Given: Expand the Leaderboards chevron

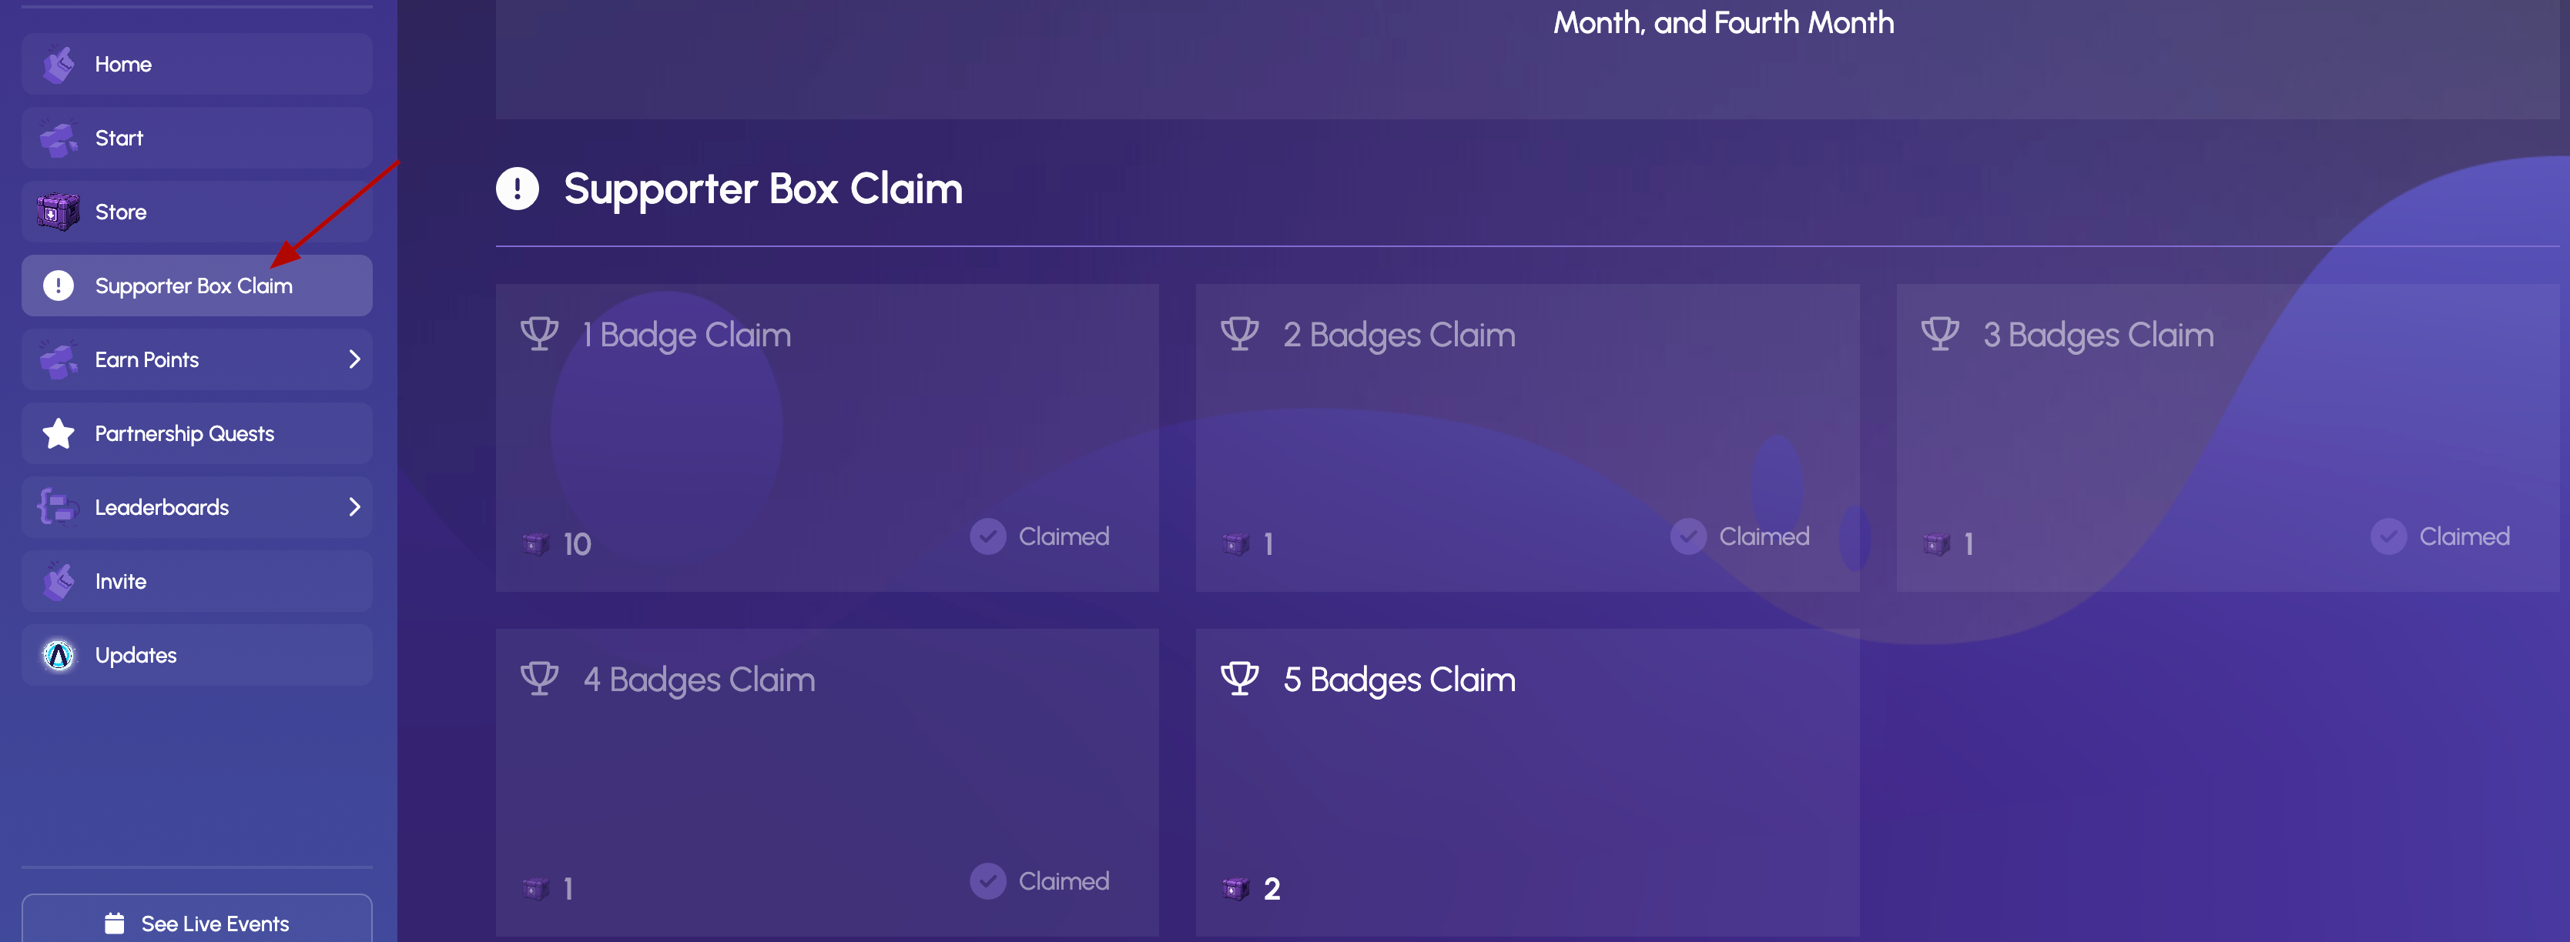Looking at the screenshot, I should (x=354, y=507).
